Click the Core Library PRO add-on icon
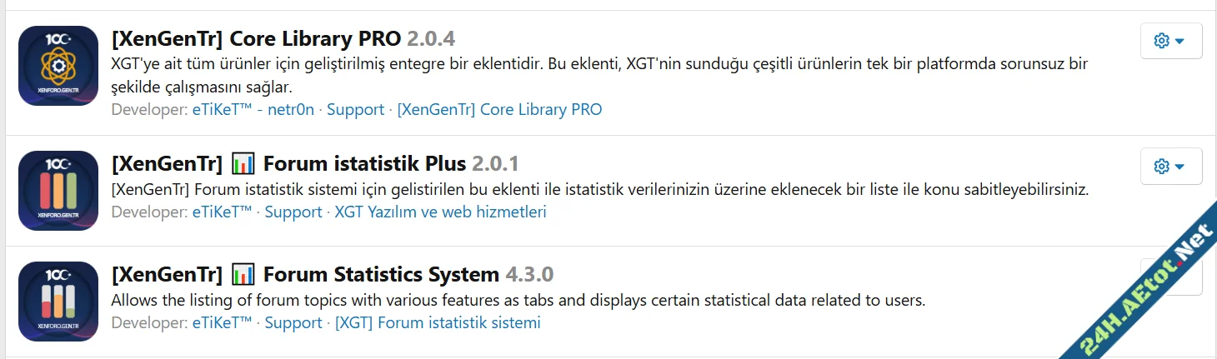Screen dimensions: 1217x359 58,66
